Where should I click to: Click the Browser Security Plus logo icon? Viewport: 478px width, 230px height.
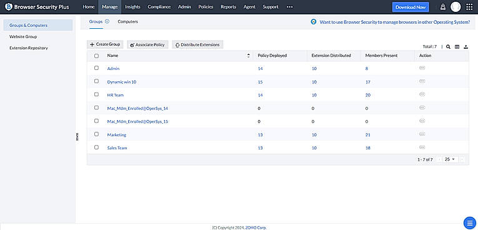pyautogui.click(x=9, y=7)
